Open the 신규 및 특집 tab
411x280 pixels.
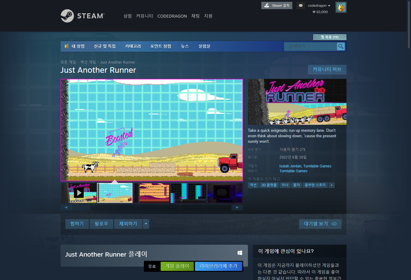[105, 46]
